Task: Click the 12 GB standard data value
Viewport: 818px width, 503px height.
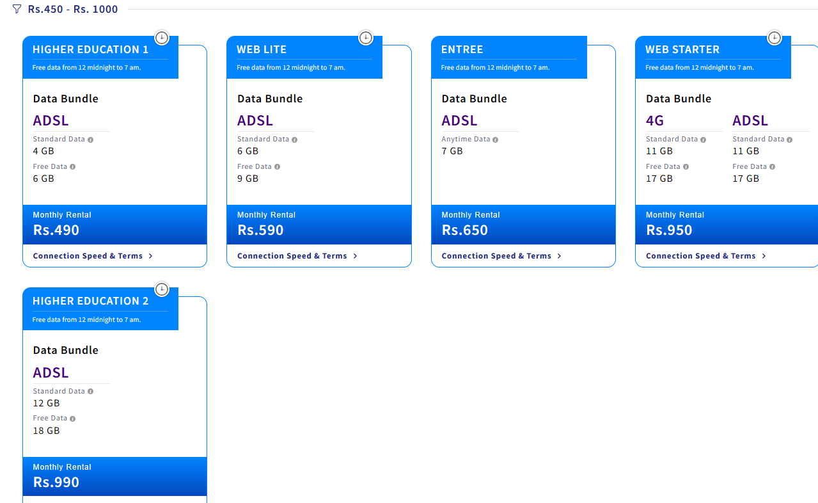Action: coord(46,403)
